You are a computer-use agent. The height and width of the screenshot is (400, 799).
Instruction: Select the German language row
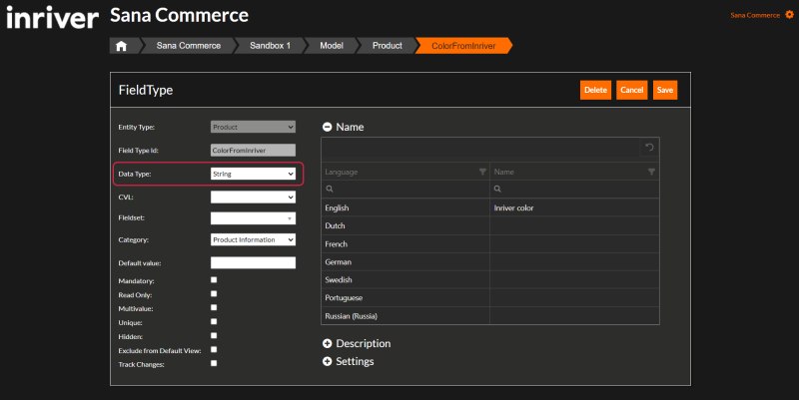point(490,261)
